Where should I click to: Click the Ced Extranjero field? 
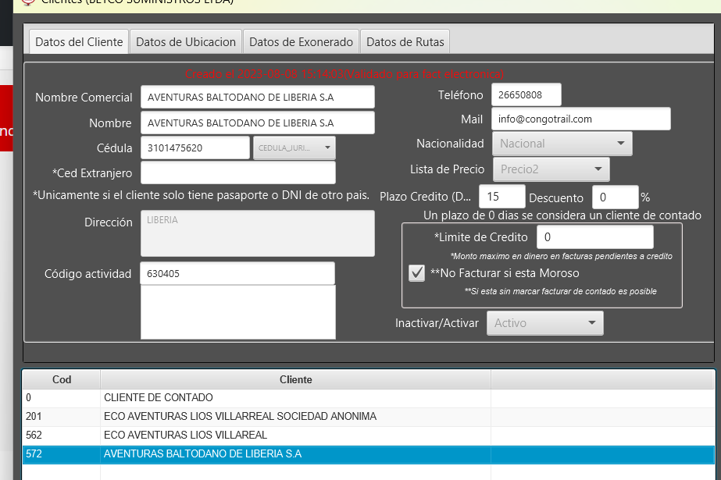pos(237,172)
